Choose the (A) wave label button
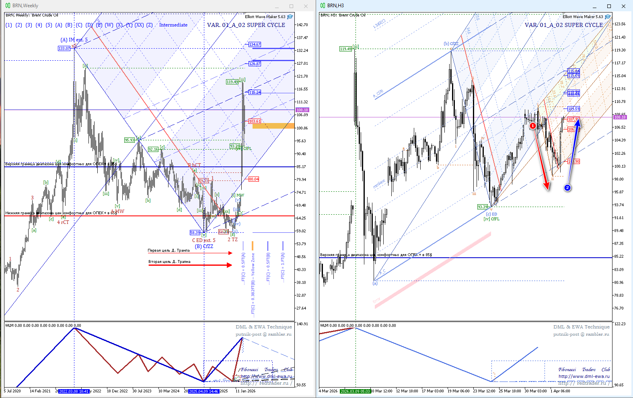 tap(59, 25)
